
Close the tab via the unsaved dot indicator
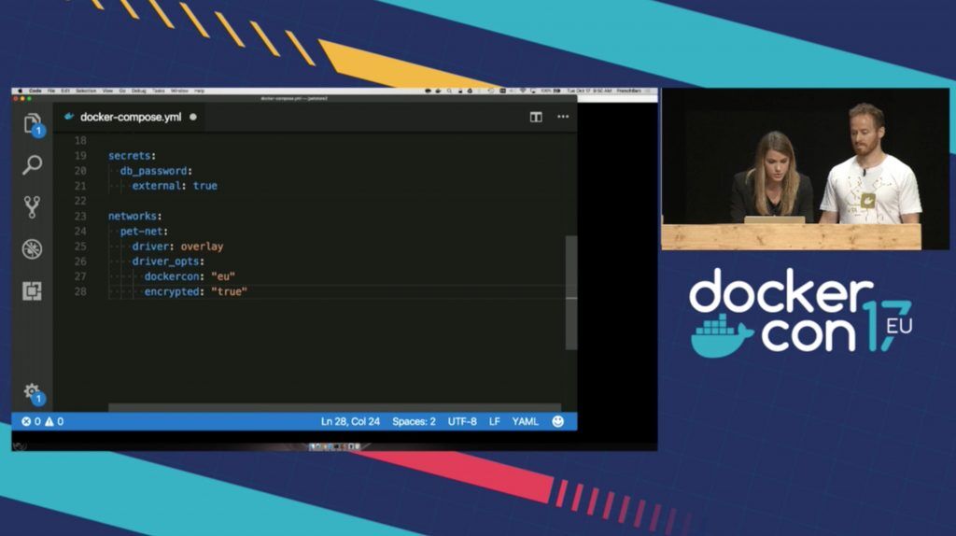(x=193, y=117)
